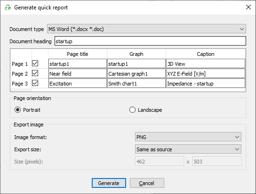The height and width of the screenshot is (194, 256).
Task: Select the Smith chart1 graph cell
Action: (136, 83)
